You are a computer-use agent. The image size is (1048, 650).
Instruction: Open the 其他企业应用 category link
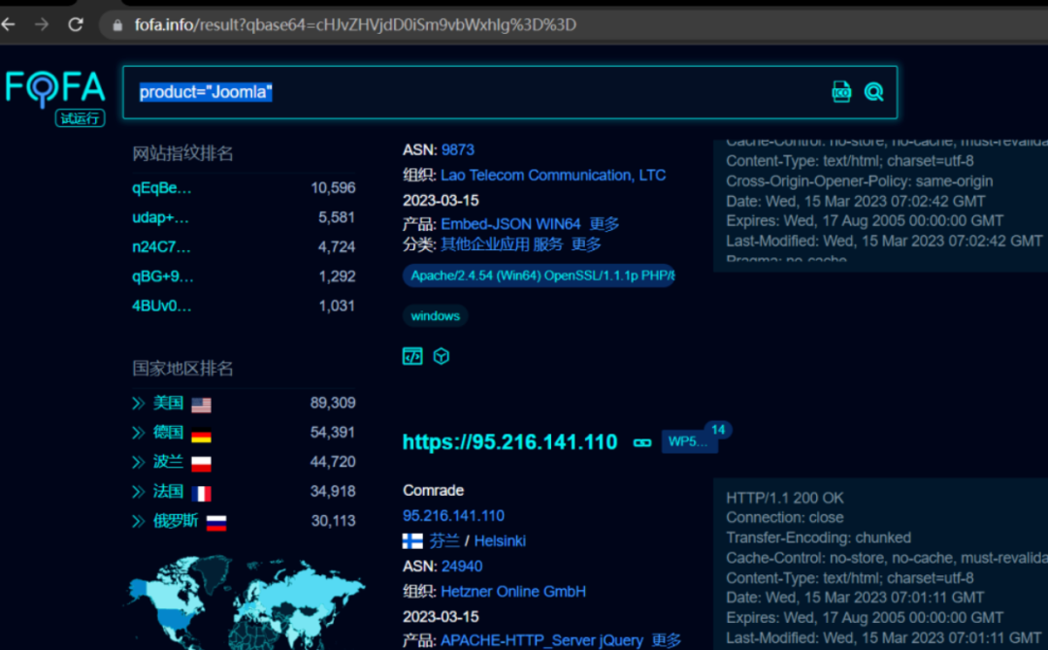point(485,244)
